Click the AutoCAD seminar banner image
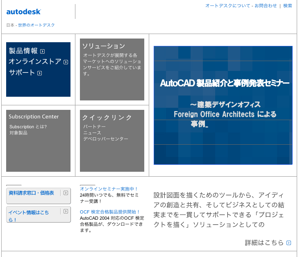300x257 pixels. (223, 105)
